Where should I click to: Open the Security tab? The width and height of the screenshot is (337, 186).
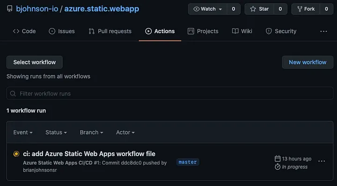pos(281,31)
